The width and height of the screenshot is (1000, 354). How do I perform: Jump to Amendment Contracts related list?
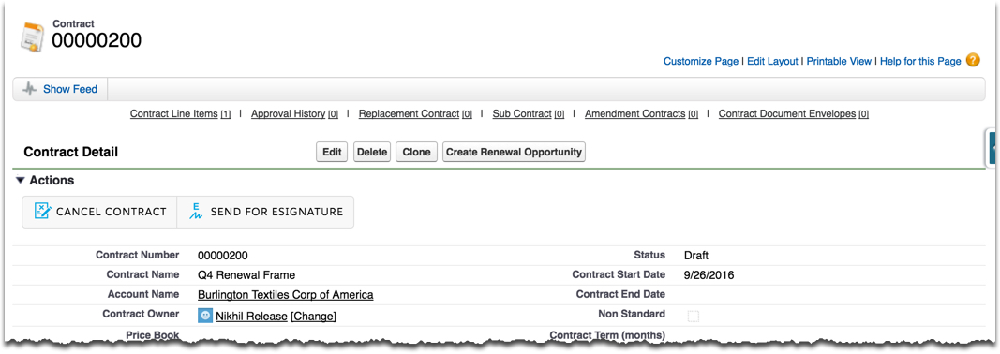click(x=641, y=114)
